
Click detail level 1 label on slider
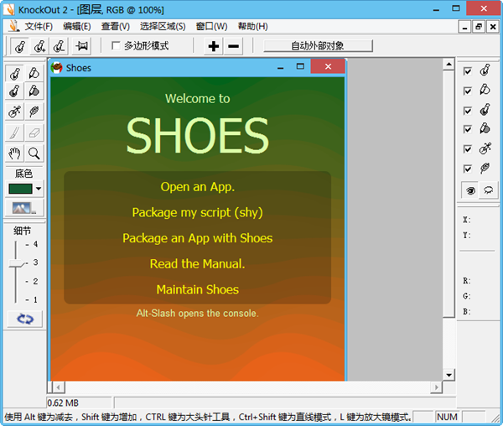click(x=35, y=300)
